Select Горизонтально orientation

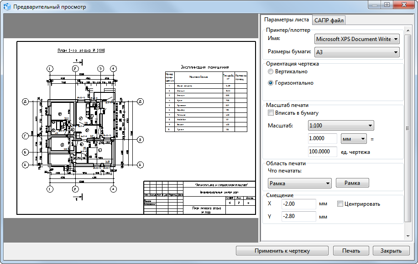[271, 83]
